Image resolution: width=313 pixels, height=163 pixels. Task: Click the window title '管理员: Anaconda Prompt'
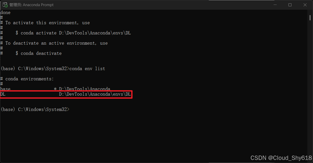tap(31, 5)
